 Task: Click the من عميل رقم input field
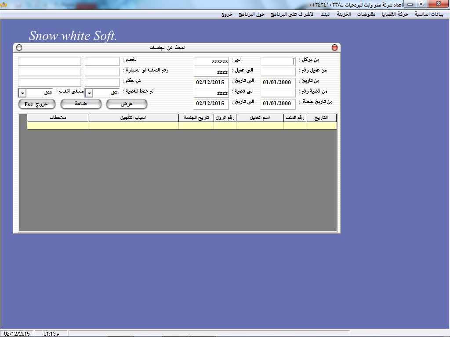[x=278, y=72]
